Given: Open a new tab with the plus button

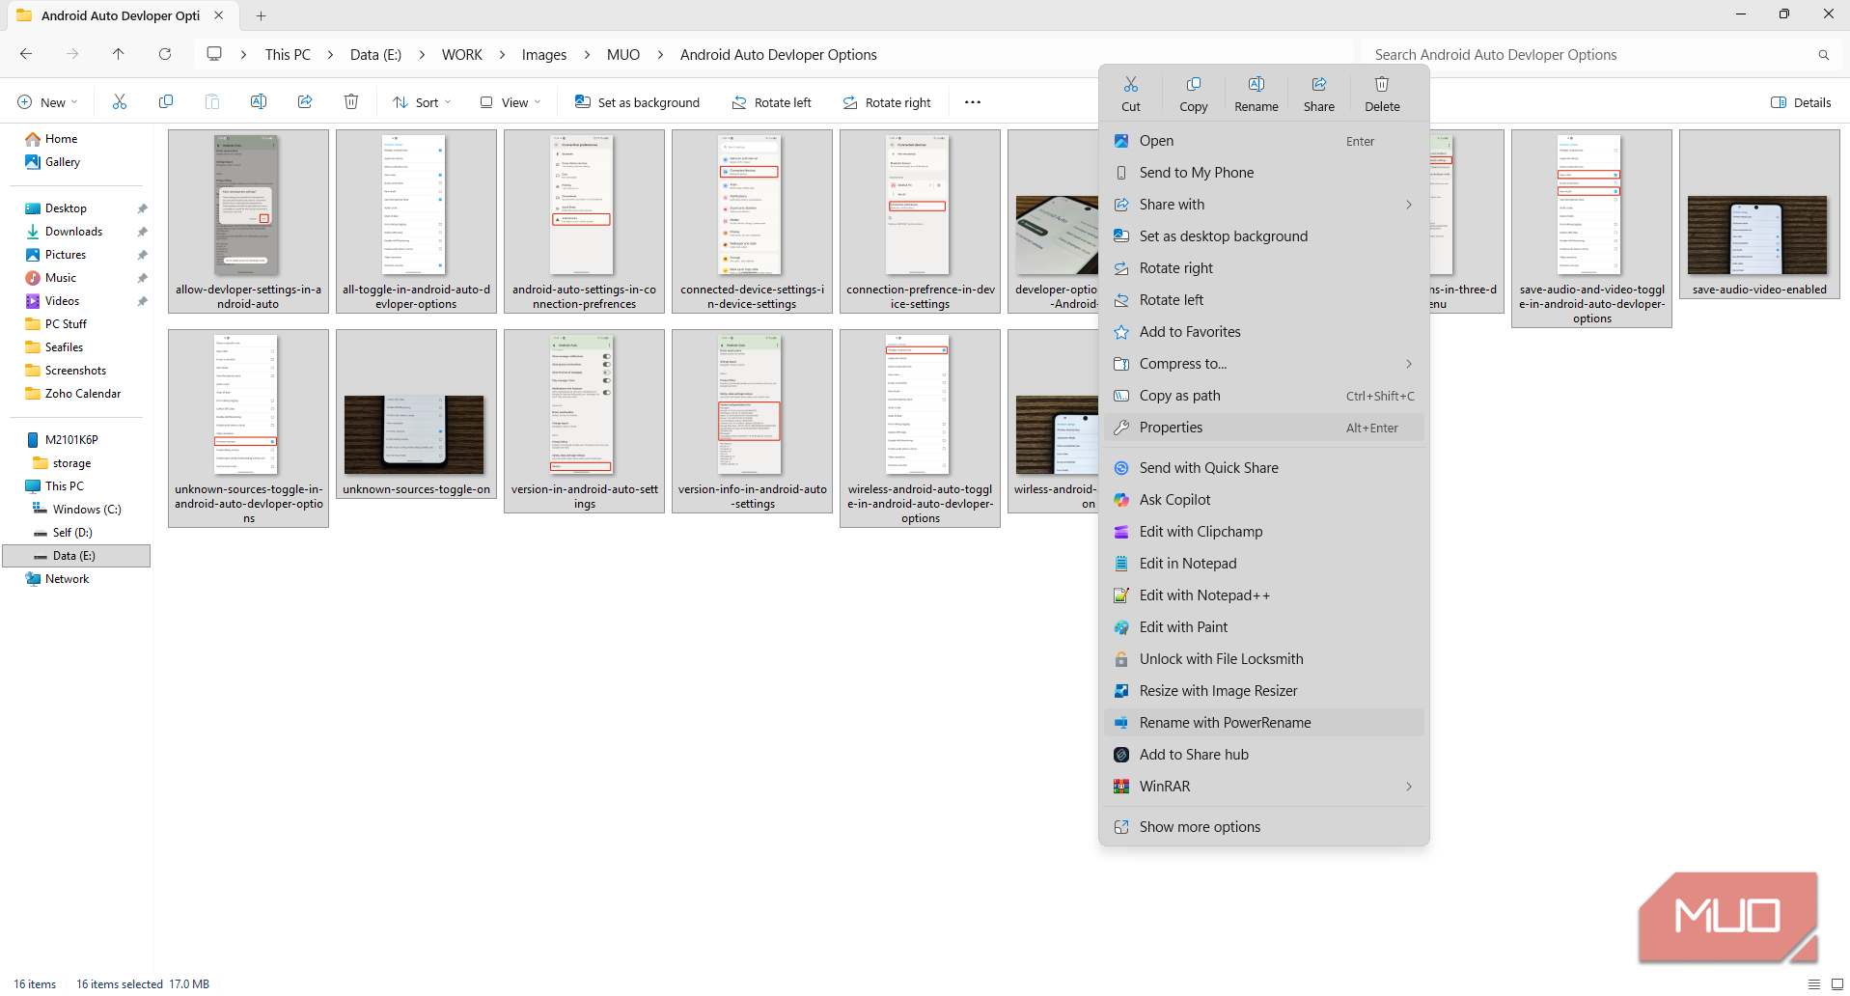Looking at the screenshot, I should [261, 15].
